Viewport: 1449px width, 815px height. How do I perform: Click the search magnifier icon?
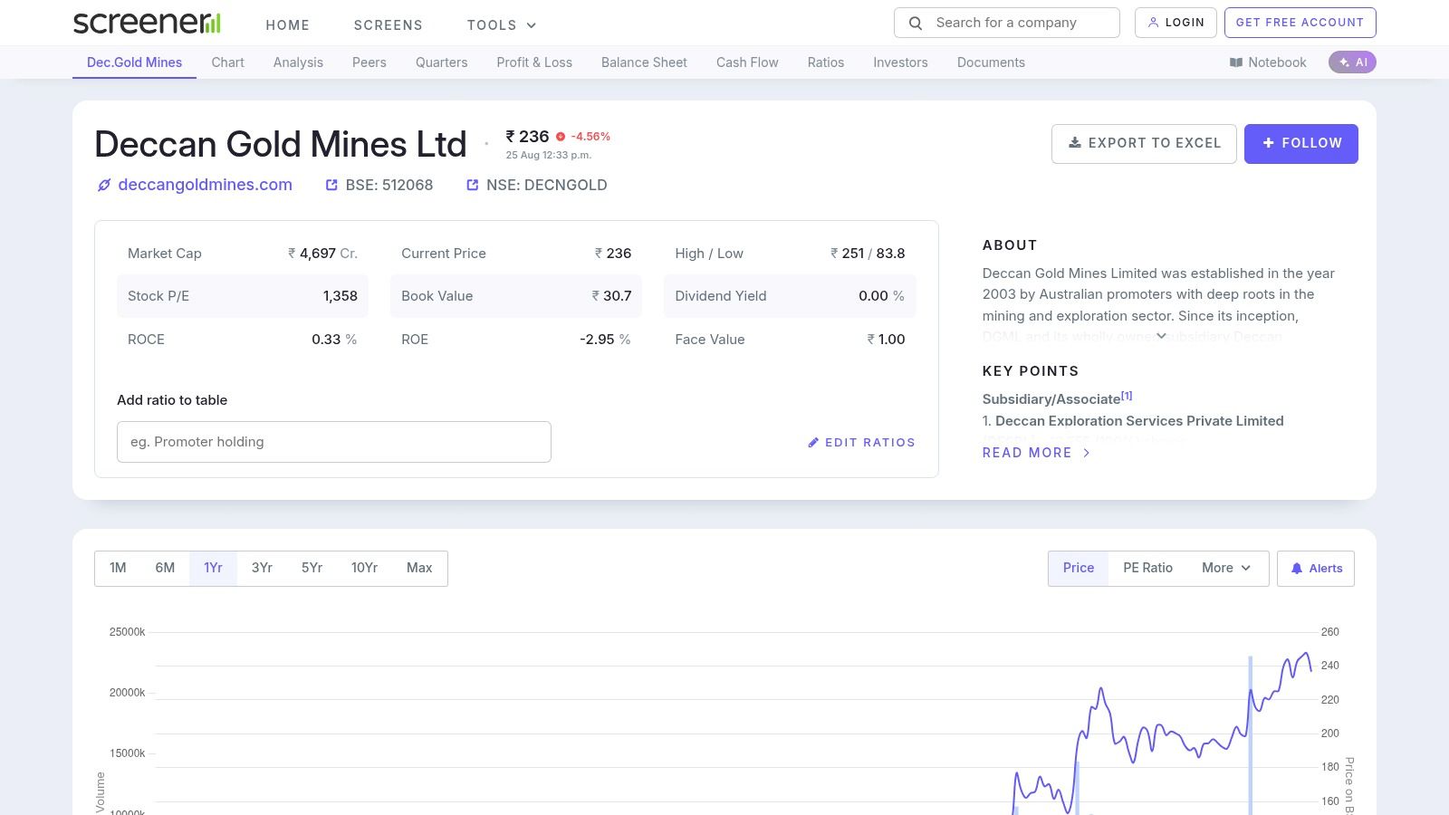click(916, 24)
